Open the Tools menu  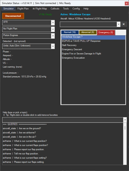(x=66, y=8)
